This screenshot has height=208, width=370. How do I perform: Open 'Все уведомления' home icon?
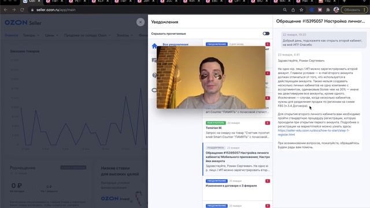(x=154, y=46)
